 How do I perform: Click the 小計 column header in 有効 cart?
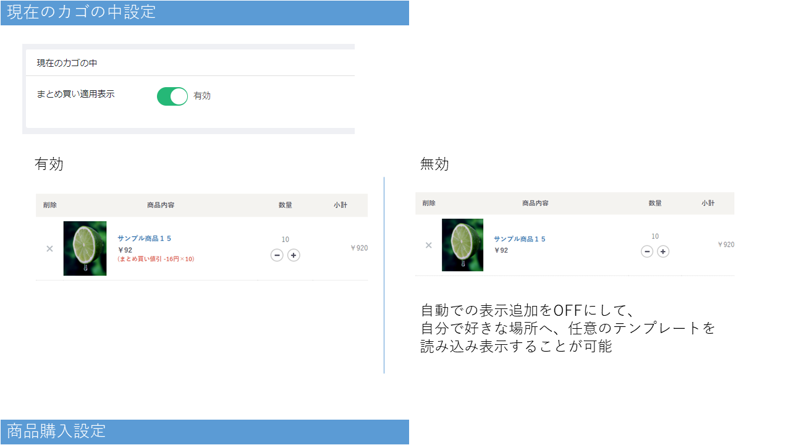click(340, 205)
